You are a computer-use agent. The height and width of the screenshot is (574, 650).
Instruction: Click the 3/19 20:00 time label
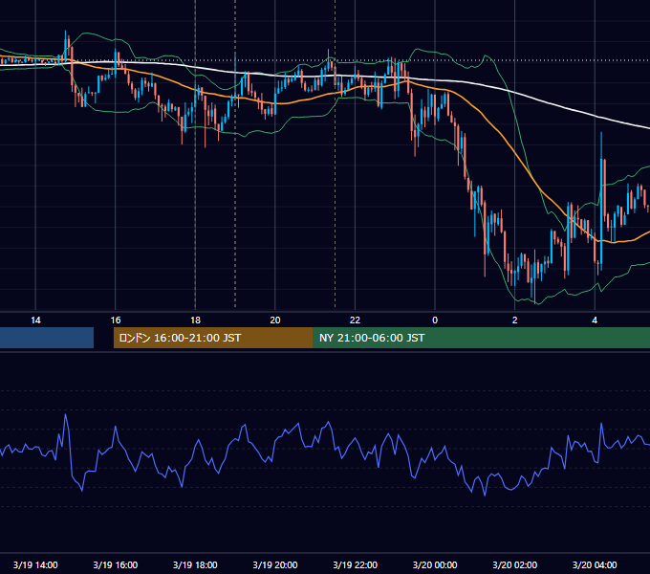(x=275, y=564)
